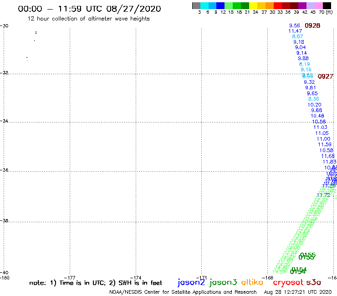The image size is (337, 296).
Task: Click the jason2 satellite label
Action: 191,282
